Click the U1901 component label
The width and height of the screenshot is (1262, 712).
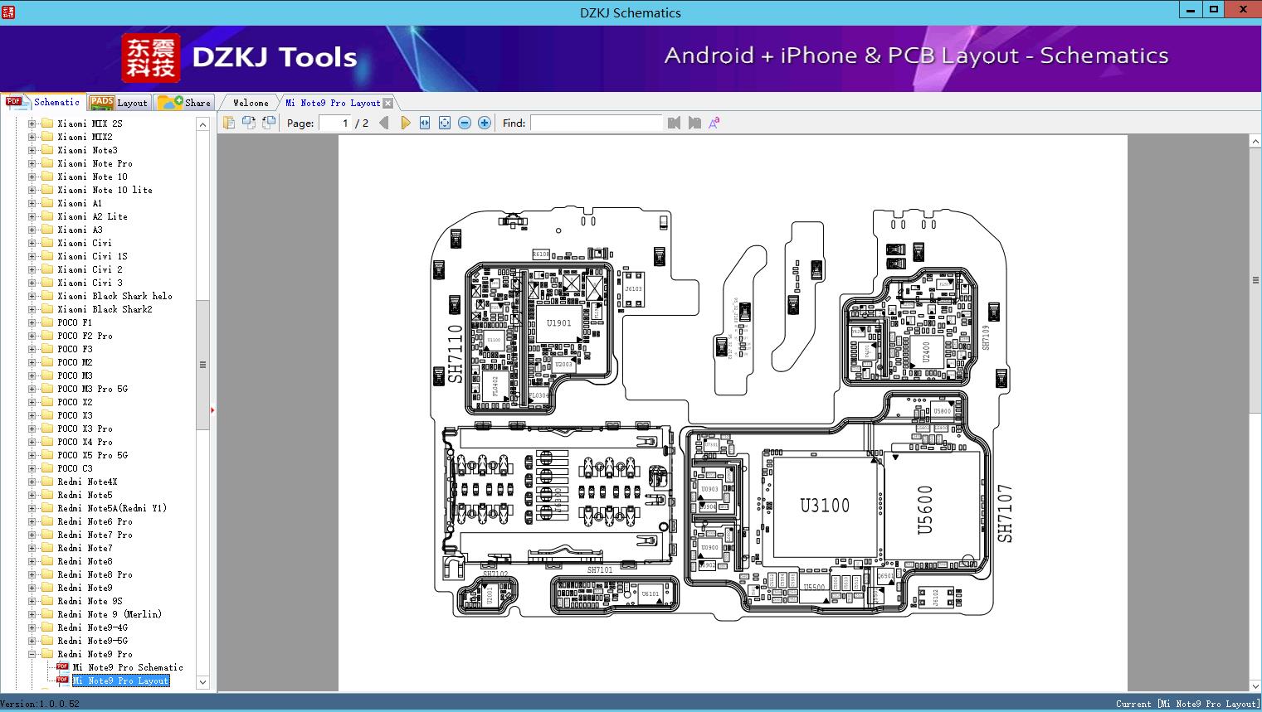tap(559, 323)
